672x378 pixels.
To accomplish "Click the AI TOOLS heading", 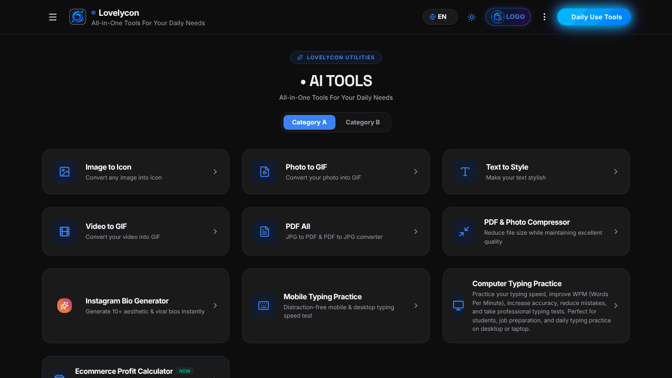I will coord(336,81).
